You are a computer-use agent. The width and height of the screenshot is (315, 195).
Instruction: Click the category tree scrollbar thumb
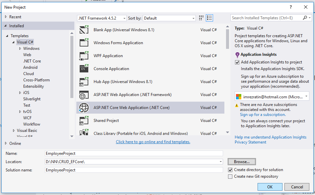tap(72, 67)
